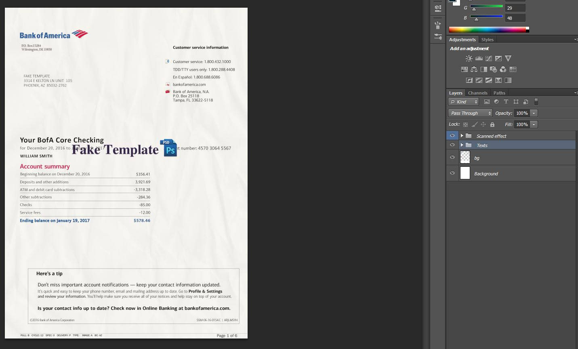
Task: Click the Lock all padlock icon
Action: [492, 124]
